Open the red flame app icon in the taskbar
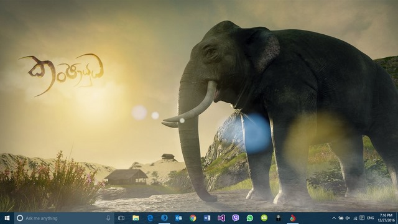This screenshot has height=224, width=398. 293,218
